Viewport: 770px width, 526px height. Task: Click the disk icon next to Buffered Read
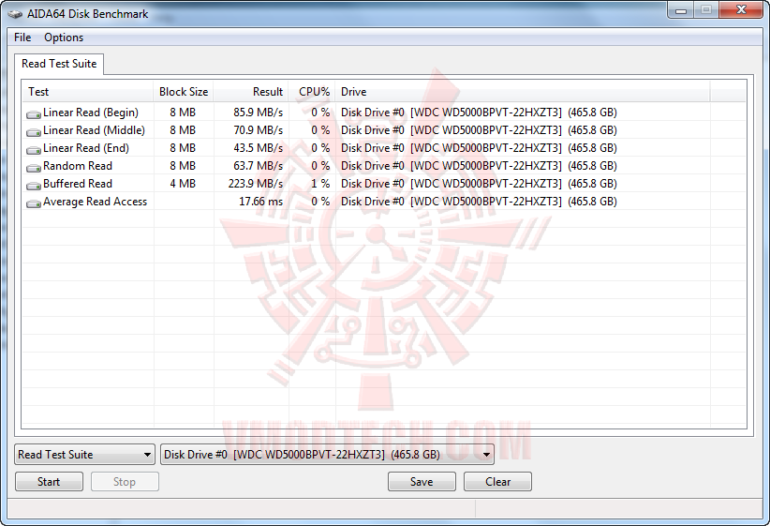click(34, 185)
